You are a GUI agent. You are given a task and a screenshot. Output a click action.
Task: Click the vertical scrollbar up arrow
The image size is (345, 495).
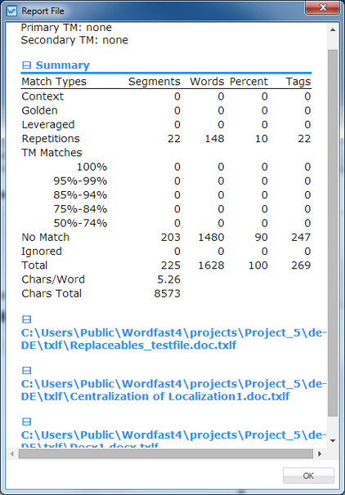coord(333,29)
